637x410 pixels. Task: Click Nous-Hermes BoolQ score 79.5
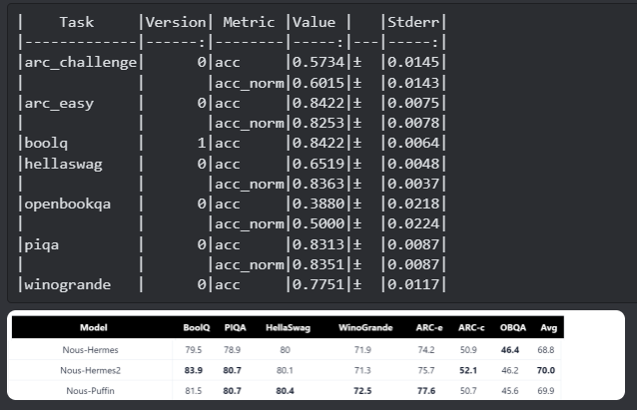pos(194,350)
